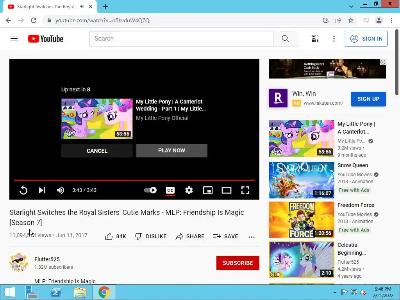Click the address bar URL
The width and height of the screenshot is (400, 300).
coord(102,20)
